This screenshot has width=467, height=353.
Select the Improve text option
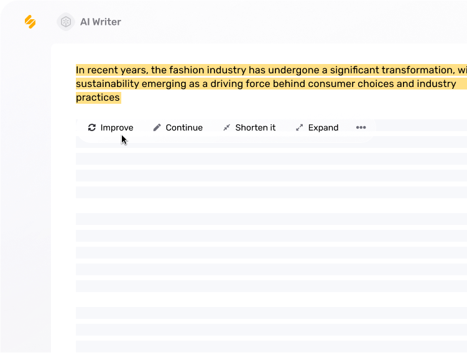point(116,127)
